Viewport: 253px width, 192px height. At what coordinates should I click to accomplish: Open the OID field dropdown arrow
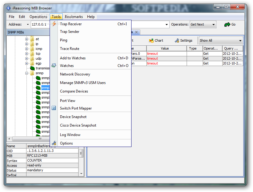[167, 25]
